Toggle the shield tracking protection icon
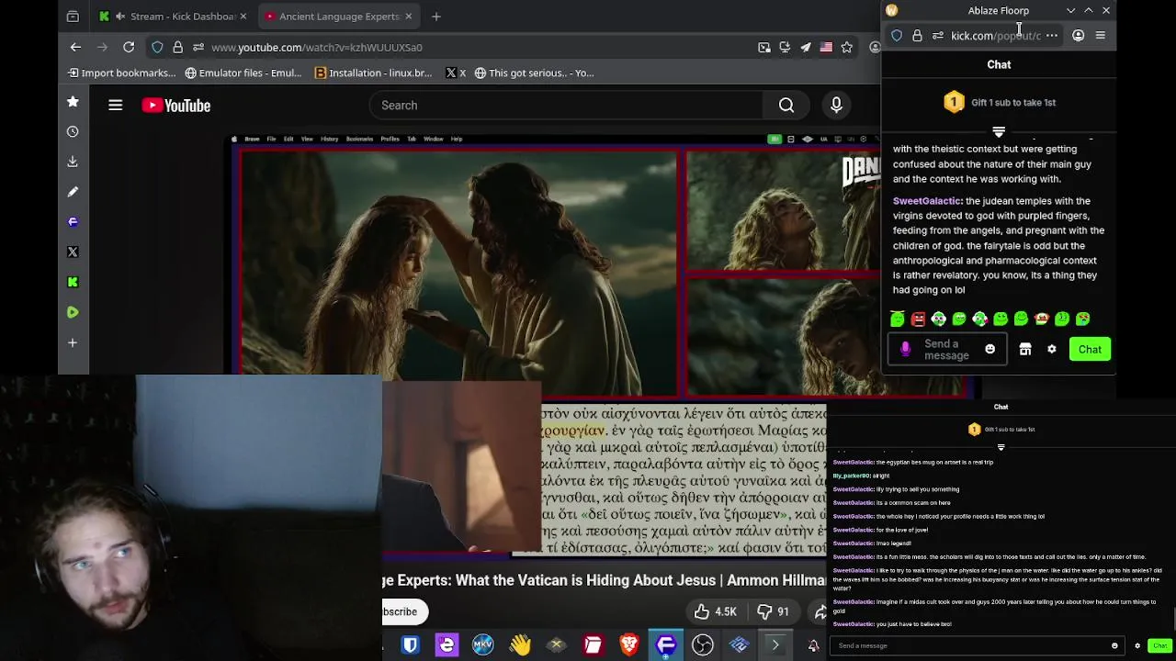Viewport: 1176px width, 661px height. pyautogui.click(x=157, y=47)
